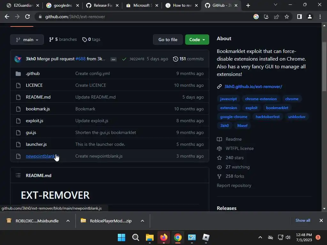The width and height of the screenshot is (327, 245).
Task: View commit status green checkmark
Action: coord(124,59)
